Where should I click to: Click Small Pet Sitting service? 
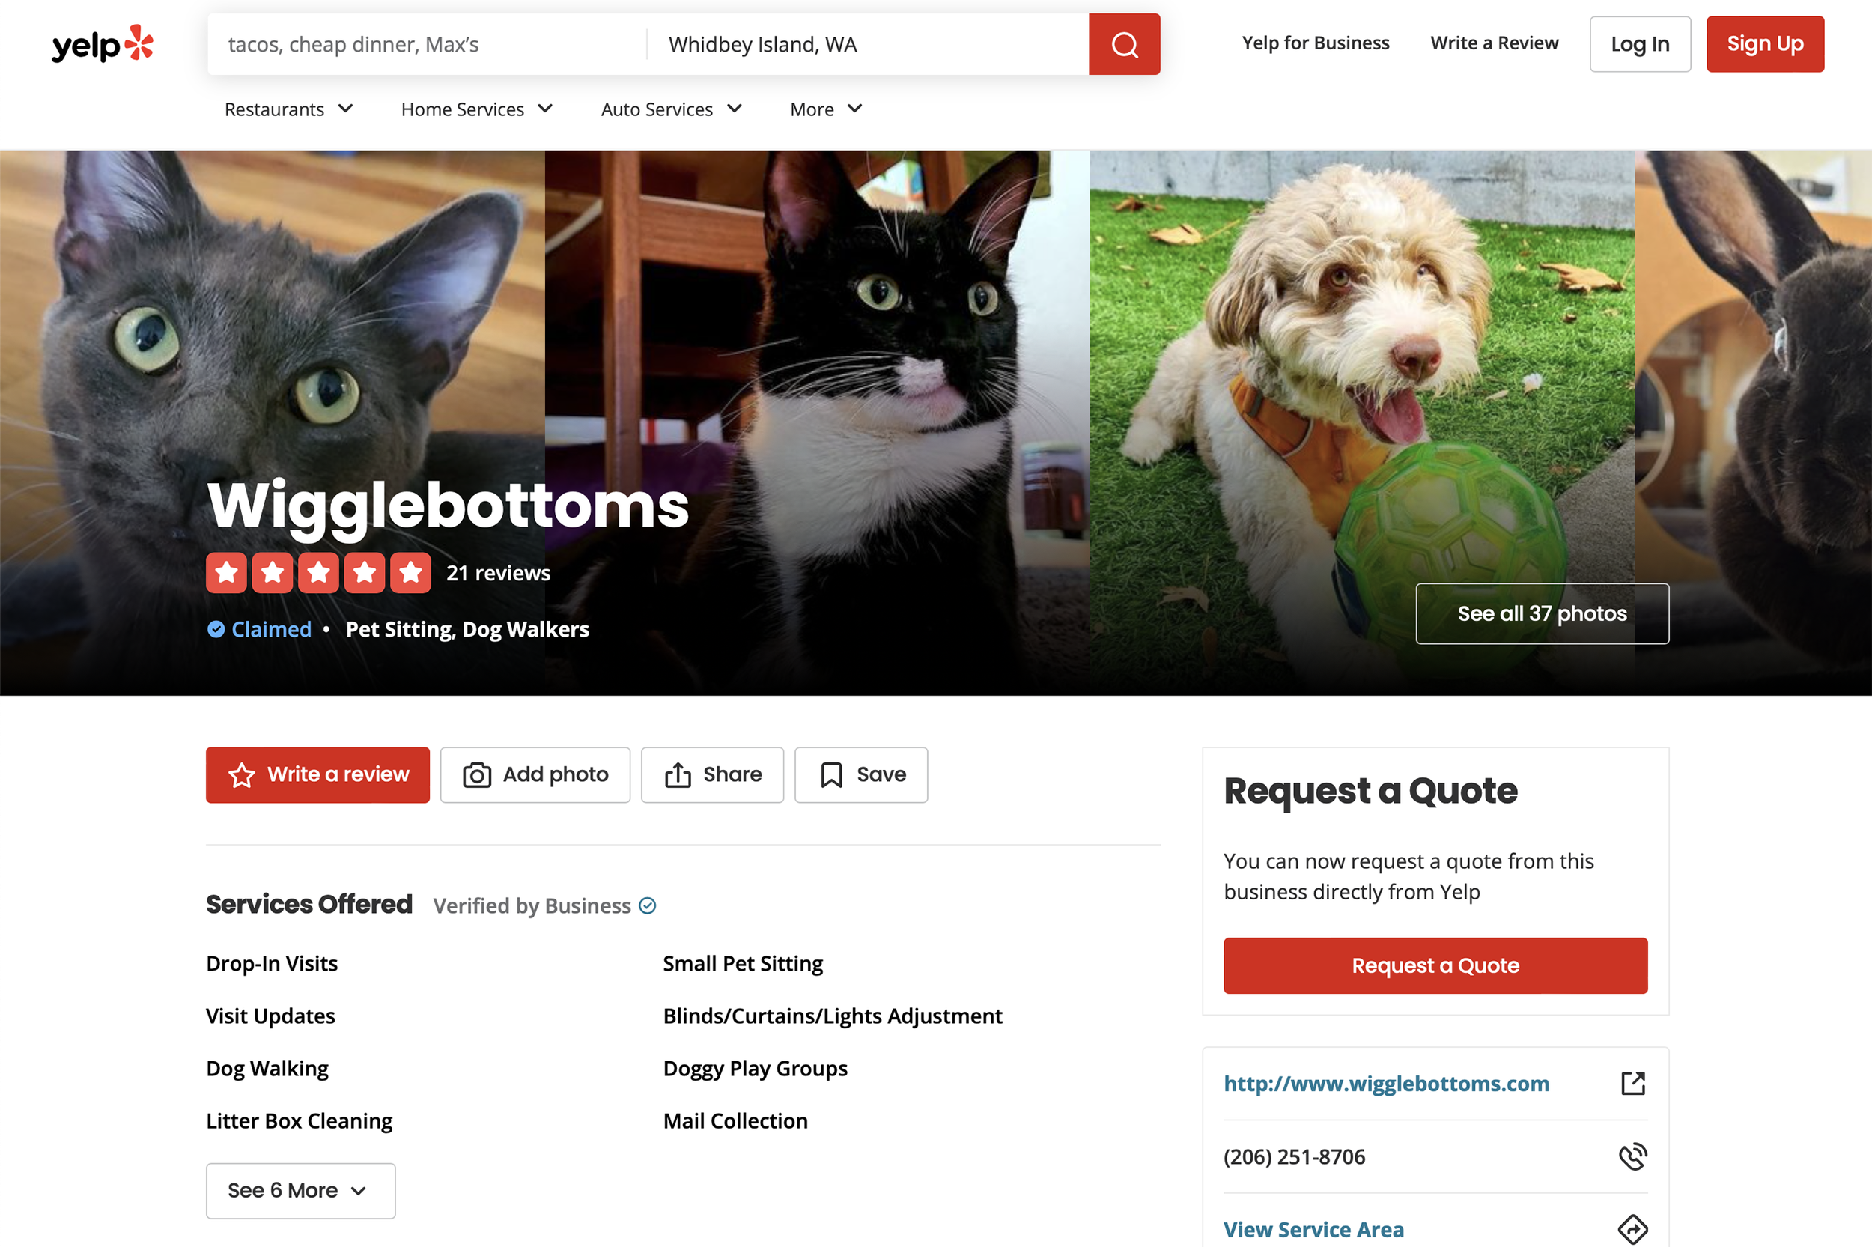coord(744,963)
